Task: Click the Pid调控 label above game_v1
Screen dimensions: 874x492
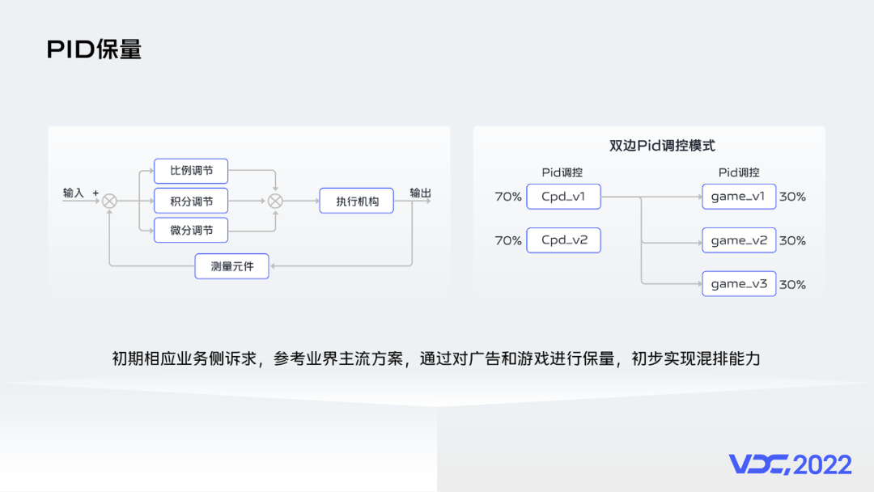Action: click(x=738, y=172)
